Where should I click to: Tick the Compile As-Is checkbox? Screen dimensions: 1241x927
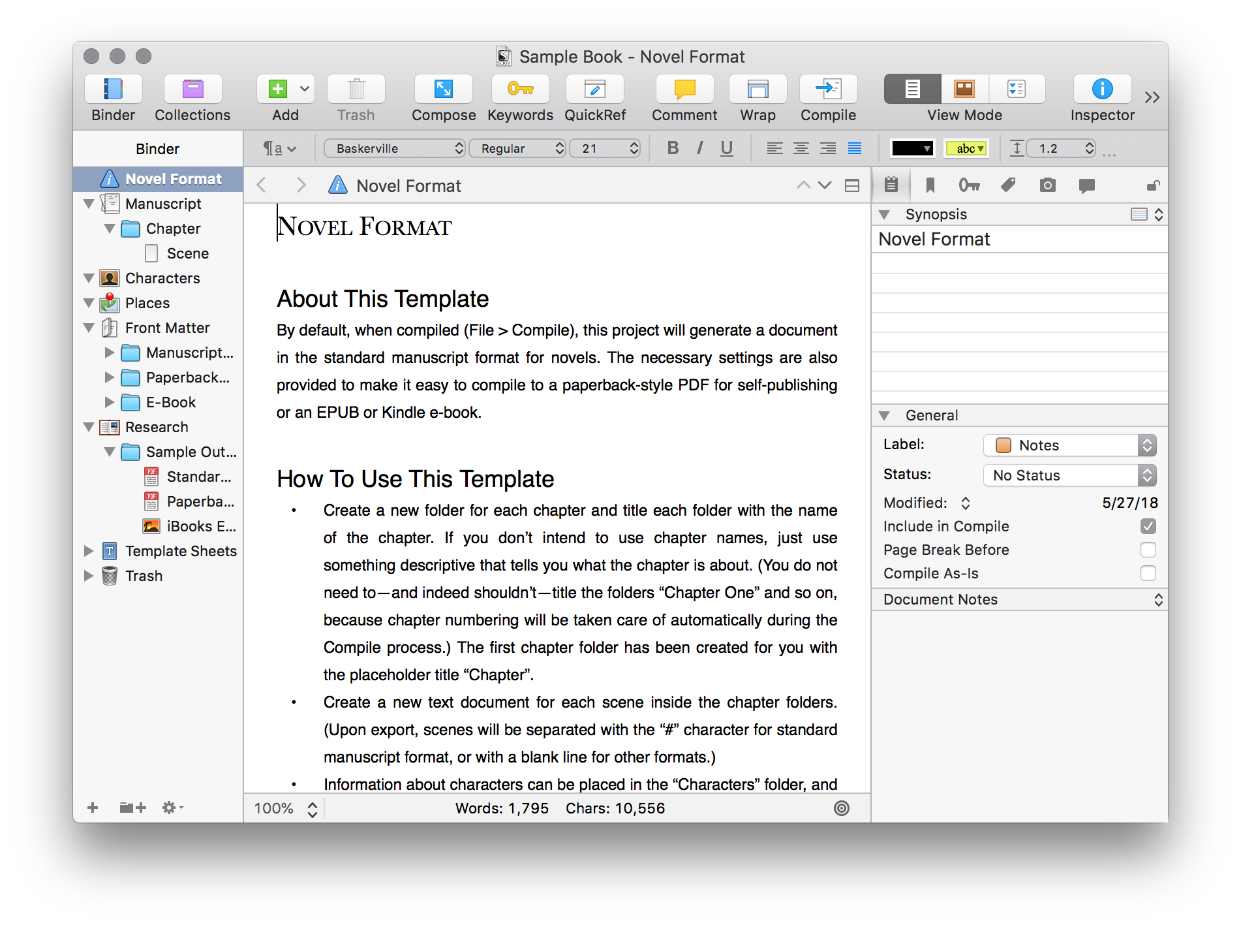coord(1148,573)
